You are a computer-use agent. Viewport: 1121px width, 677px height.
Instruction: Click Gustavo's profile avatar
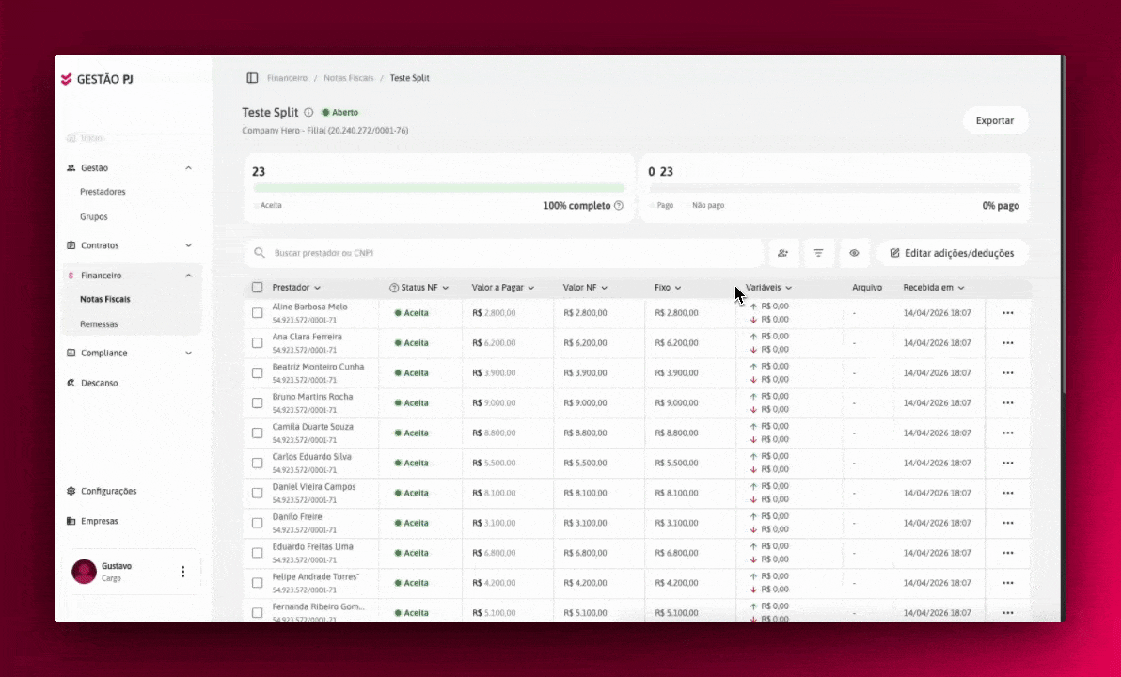pos(85,571)
